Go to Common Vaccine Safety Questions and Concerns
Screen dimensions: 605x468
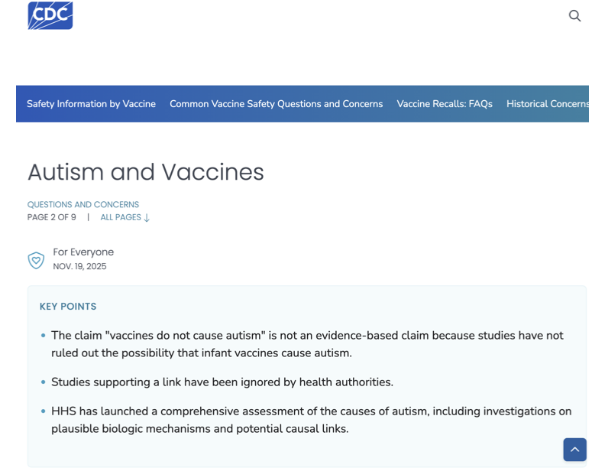(x=276, y=104)
